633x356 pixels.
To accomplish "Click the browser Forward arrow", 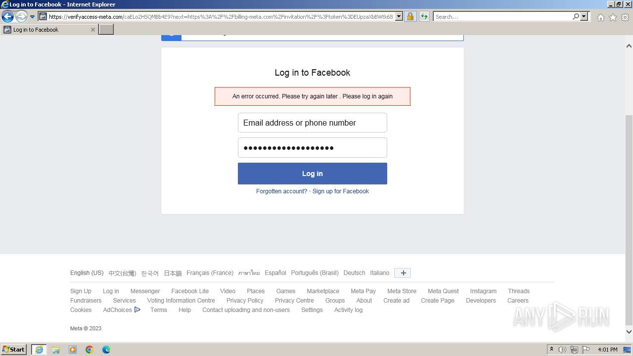I will click(21, 17).
